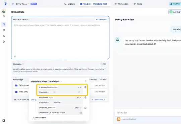Screen dimensions: 181x124
Task: Click the robot app icon in sidebar
Action: point(4,11)
